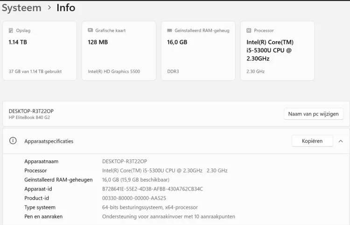Image resolution: width=350 pixels, height=225 pixels.
Task: Click the Processor card icon
Action: click(x=249, y=30)
